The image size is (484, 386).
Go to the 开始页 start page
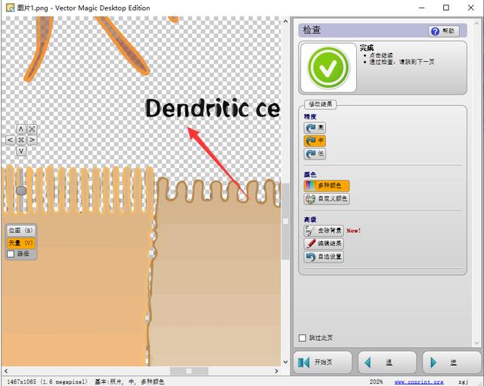[323, 363]
